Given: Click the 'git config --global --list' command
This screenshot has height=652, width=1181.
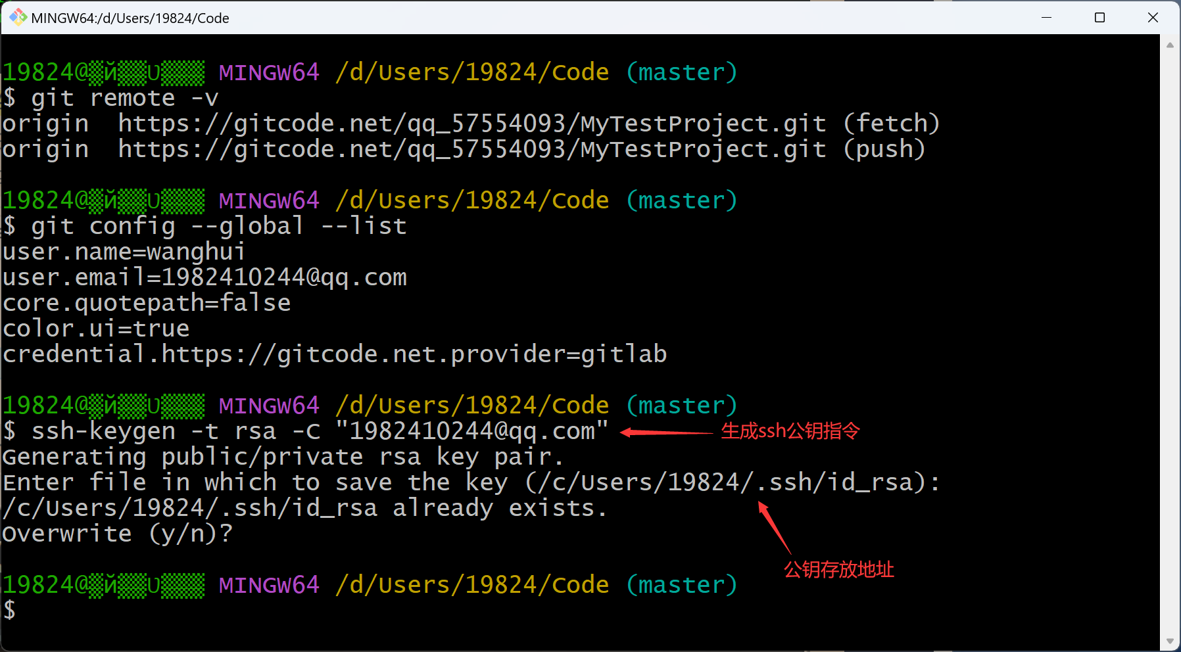Looking at the screenshot, I should pyautogui.click(x=218, y=226).
